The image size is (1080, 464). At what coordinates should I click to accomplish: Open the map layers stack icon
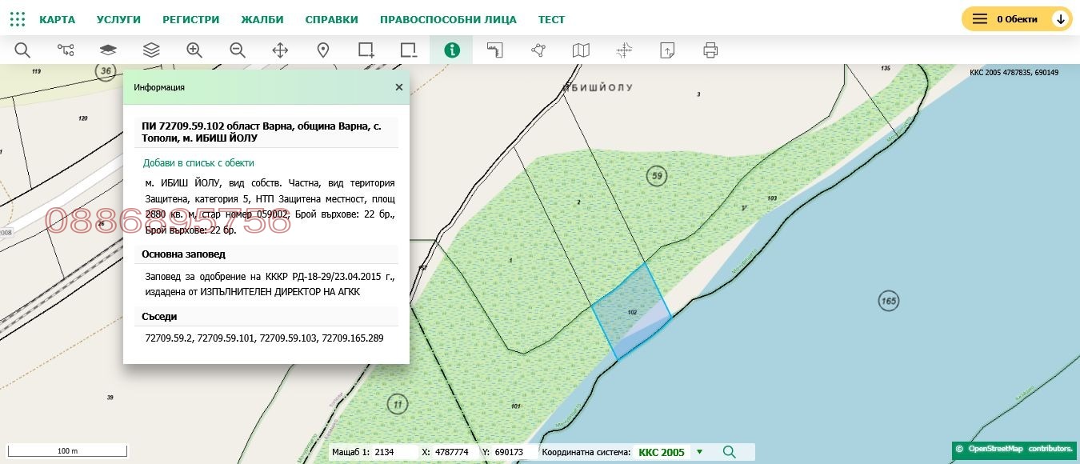pyautogui.click(x=151, y=50)
